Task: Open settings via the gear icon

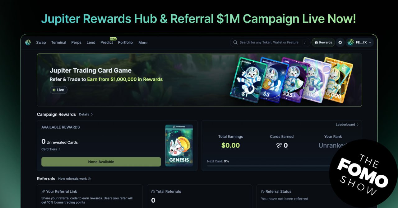Action: point(340,42)
